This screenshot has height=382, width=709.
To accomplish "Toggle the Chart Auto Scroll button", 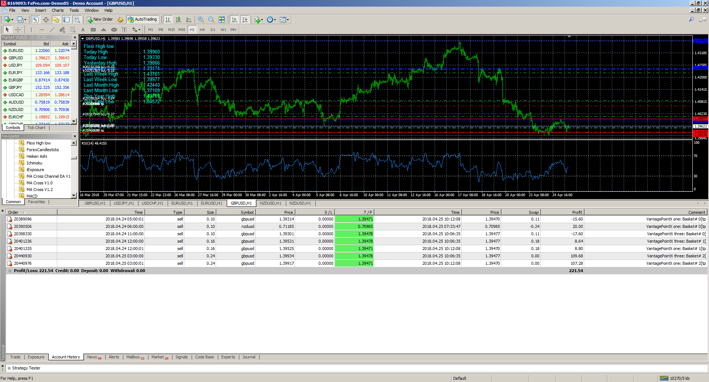I will point(234,20).
